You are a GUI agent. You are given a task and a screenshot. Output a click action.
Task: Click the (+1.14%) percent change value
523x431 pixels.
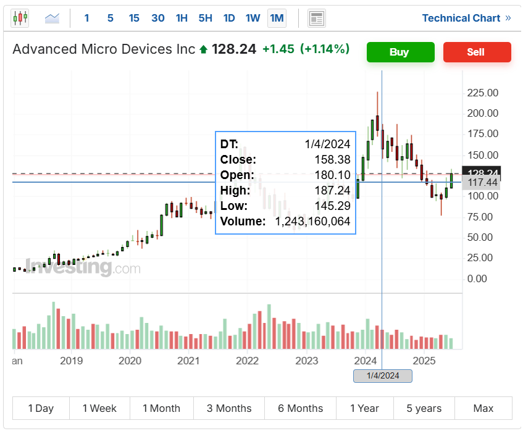tap(325, 49)
